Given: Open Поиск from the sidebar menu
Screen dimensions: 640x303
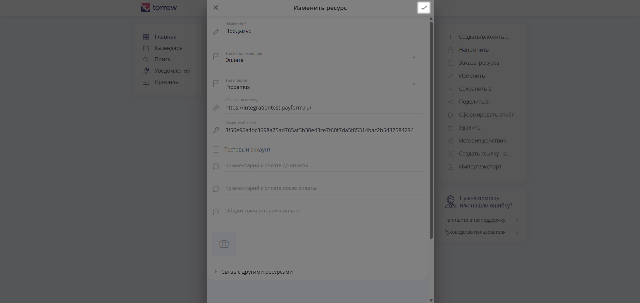Looking at the screenshot, I should (x=162, y=59).
